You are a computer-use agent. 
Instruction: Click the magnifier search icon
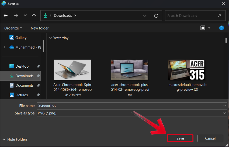(219, 16)
